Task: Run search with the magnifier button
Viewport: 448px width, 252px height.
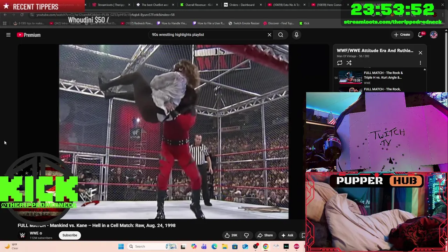Action: (281, 35)
